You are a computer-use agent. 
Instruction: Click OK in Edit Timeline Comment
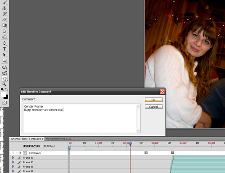(x=154, y=100)
